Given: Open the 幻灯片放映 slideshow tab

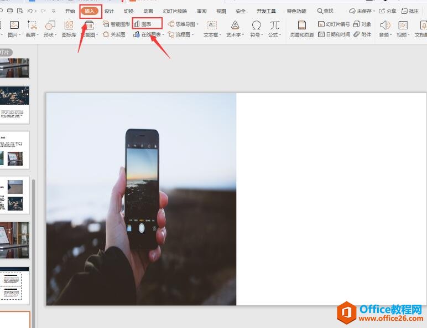Looking at the screenshot, I should coord(175,11).
